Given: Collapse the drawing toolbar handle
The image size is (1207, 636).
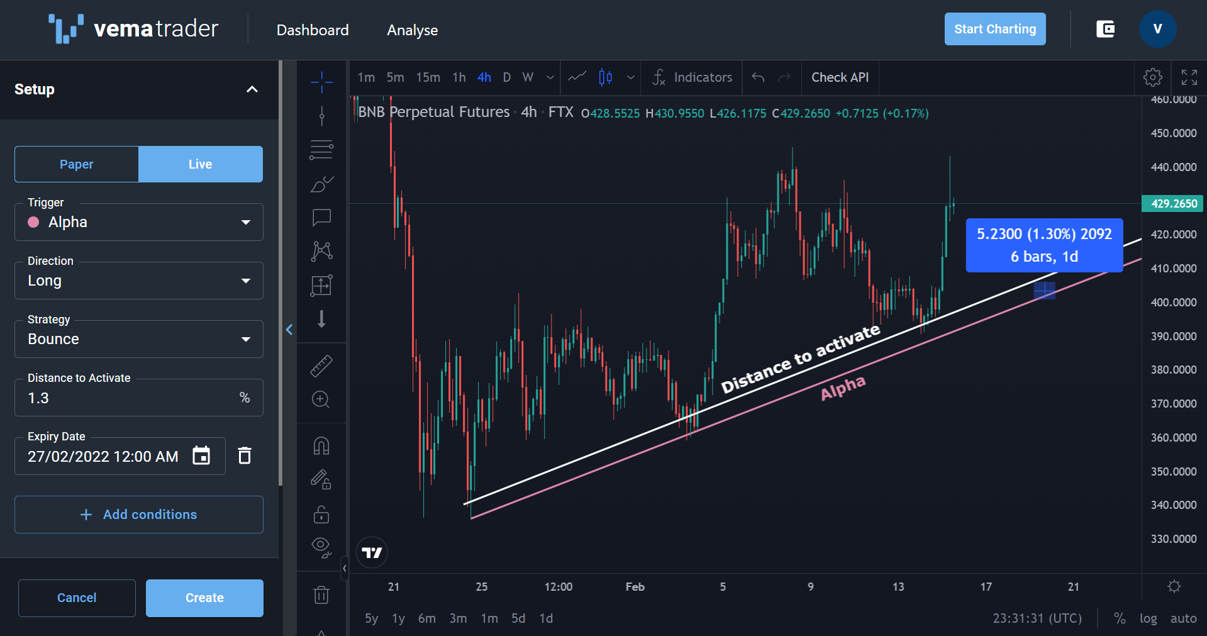Looking at the screenshot, I should tap(344, 569).
